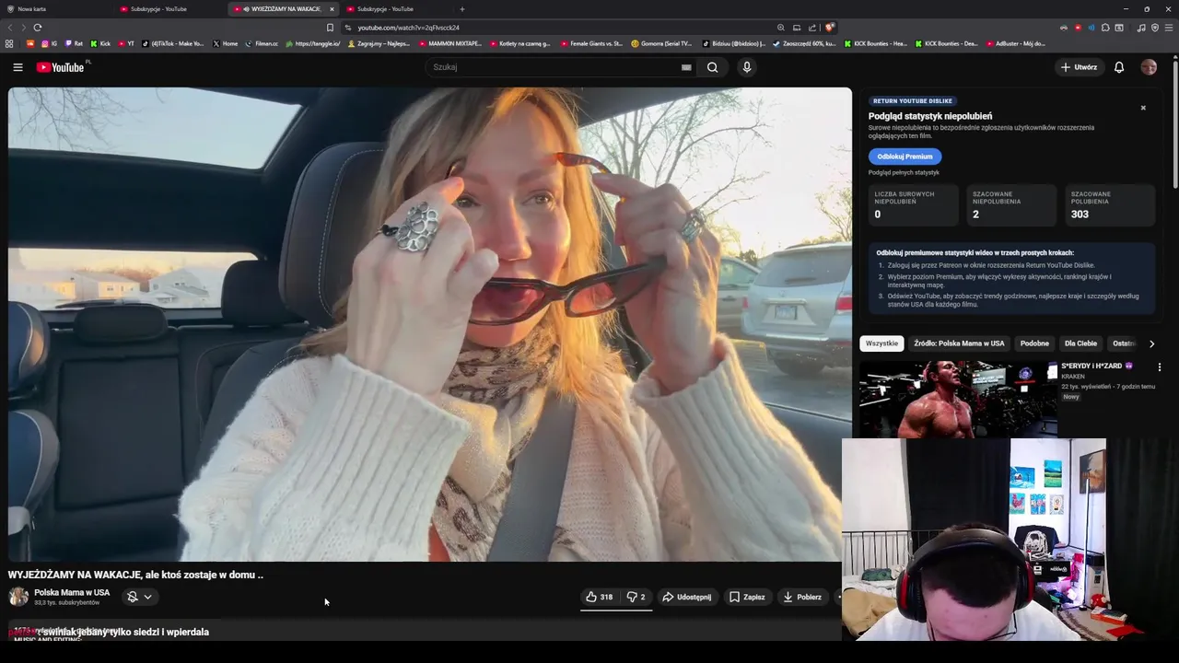Click the video title WYJEŻDŻAMY NA WAKACJE
Screen dimensions: 1179x663
[135, 575]
